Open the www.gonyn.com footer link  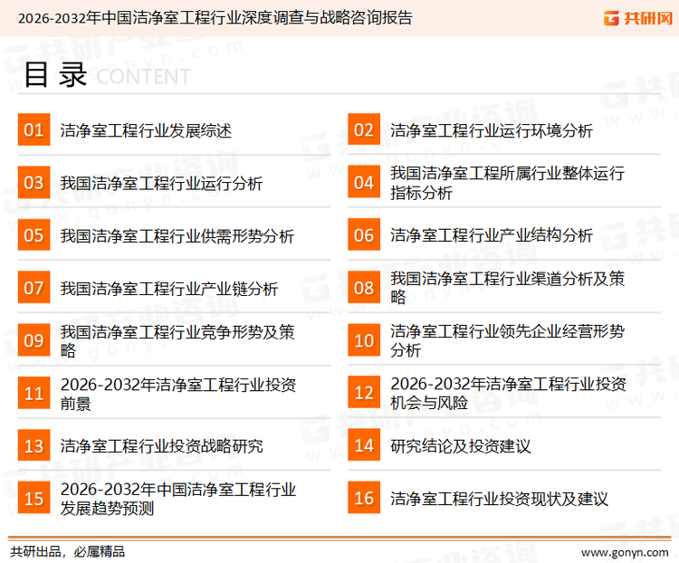[625, 552]
